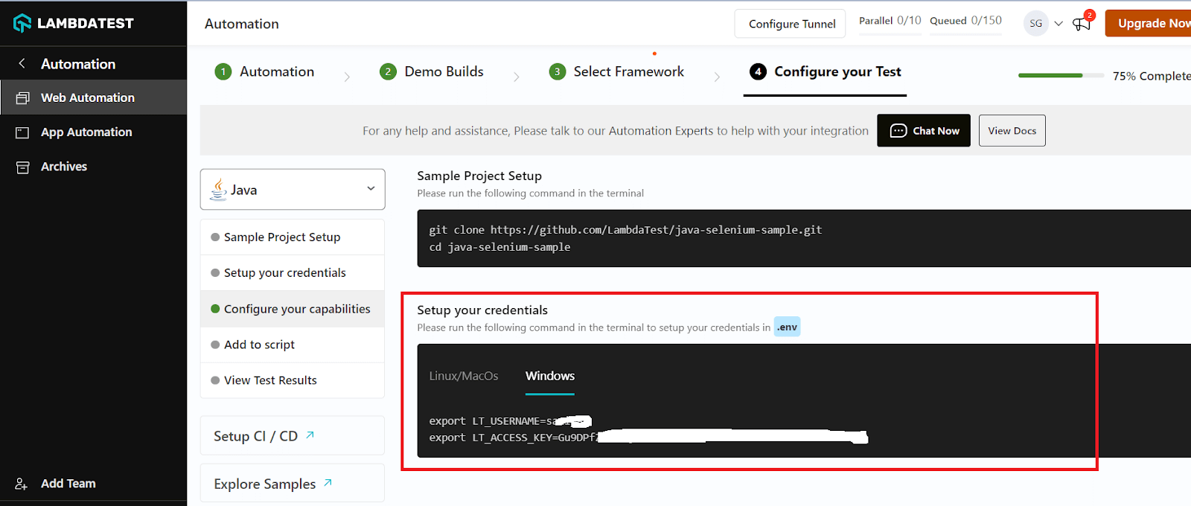Open View Docs
This screenshot has height=506, width=1191.
(1012, 130)
